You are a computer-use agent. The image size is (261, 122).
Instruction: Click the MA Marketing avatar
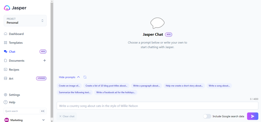(7, 120)
